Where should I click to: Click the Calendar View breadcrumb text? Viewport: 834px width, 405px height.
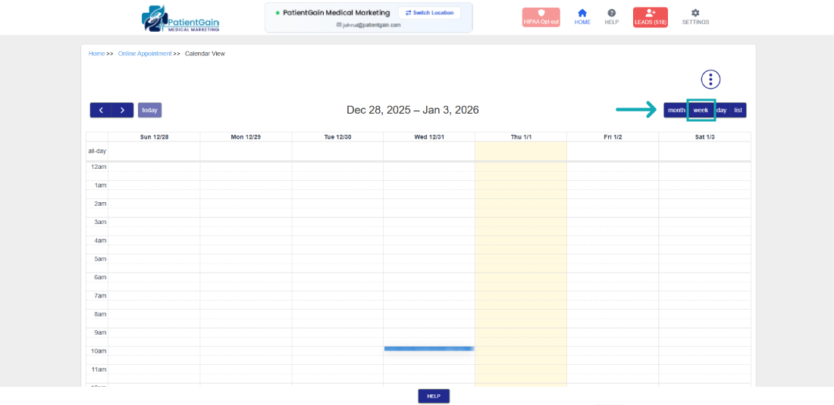coord(205,54)
